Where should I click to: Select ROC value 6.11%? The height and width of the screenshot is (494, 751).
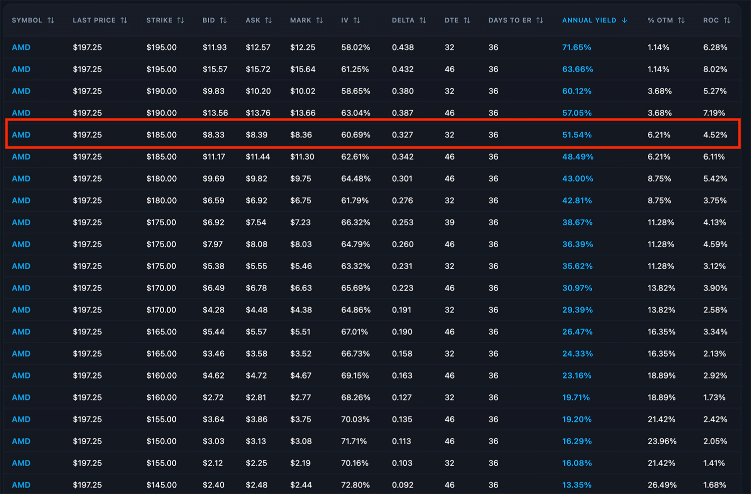coord(714,157)
